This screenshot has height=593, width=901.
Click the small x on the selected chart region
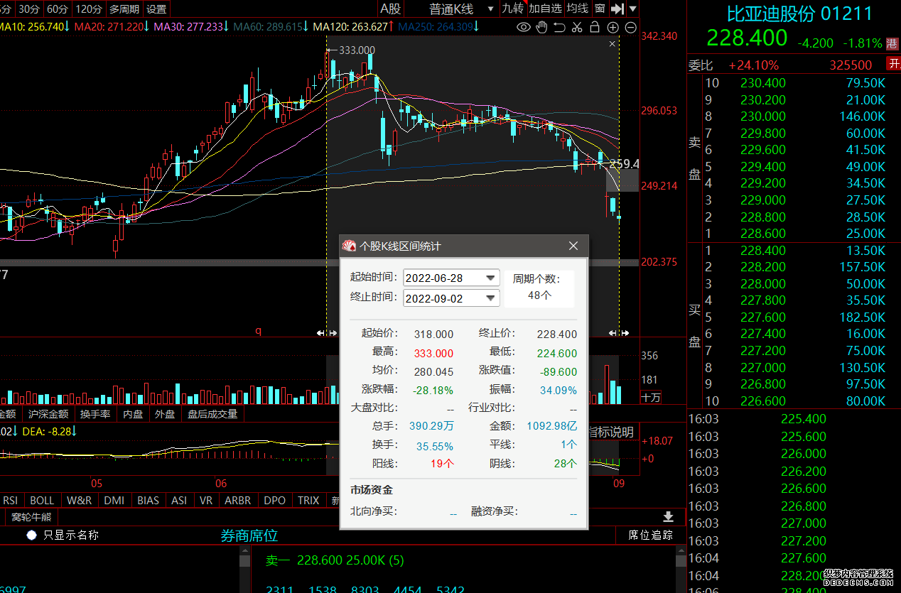coord(613,44)
